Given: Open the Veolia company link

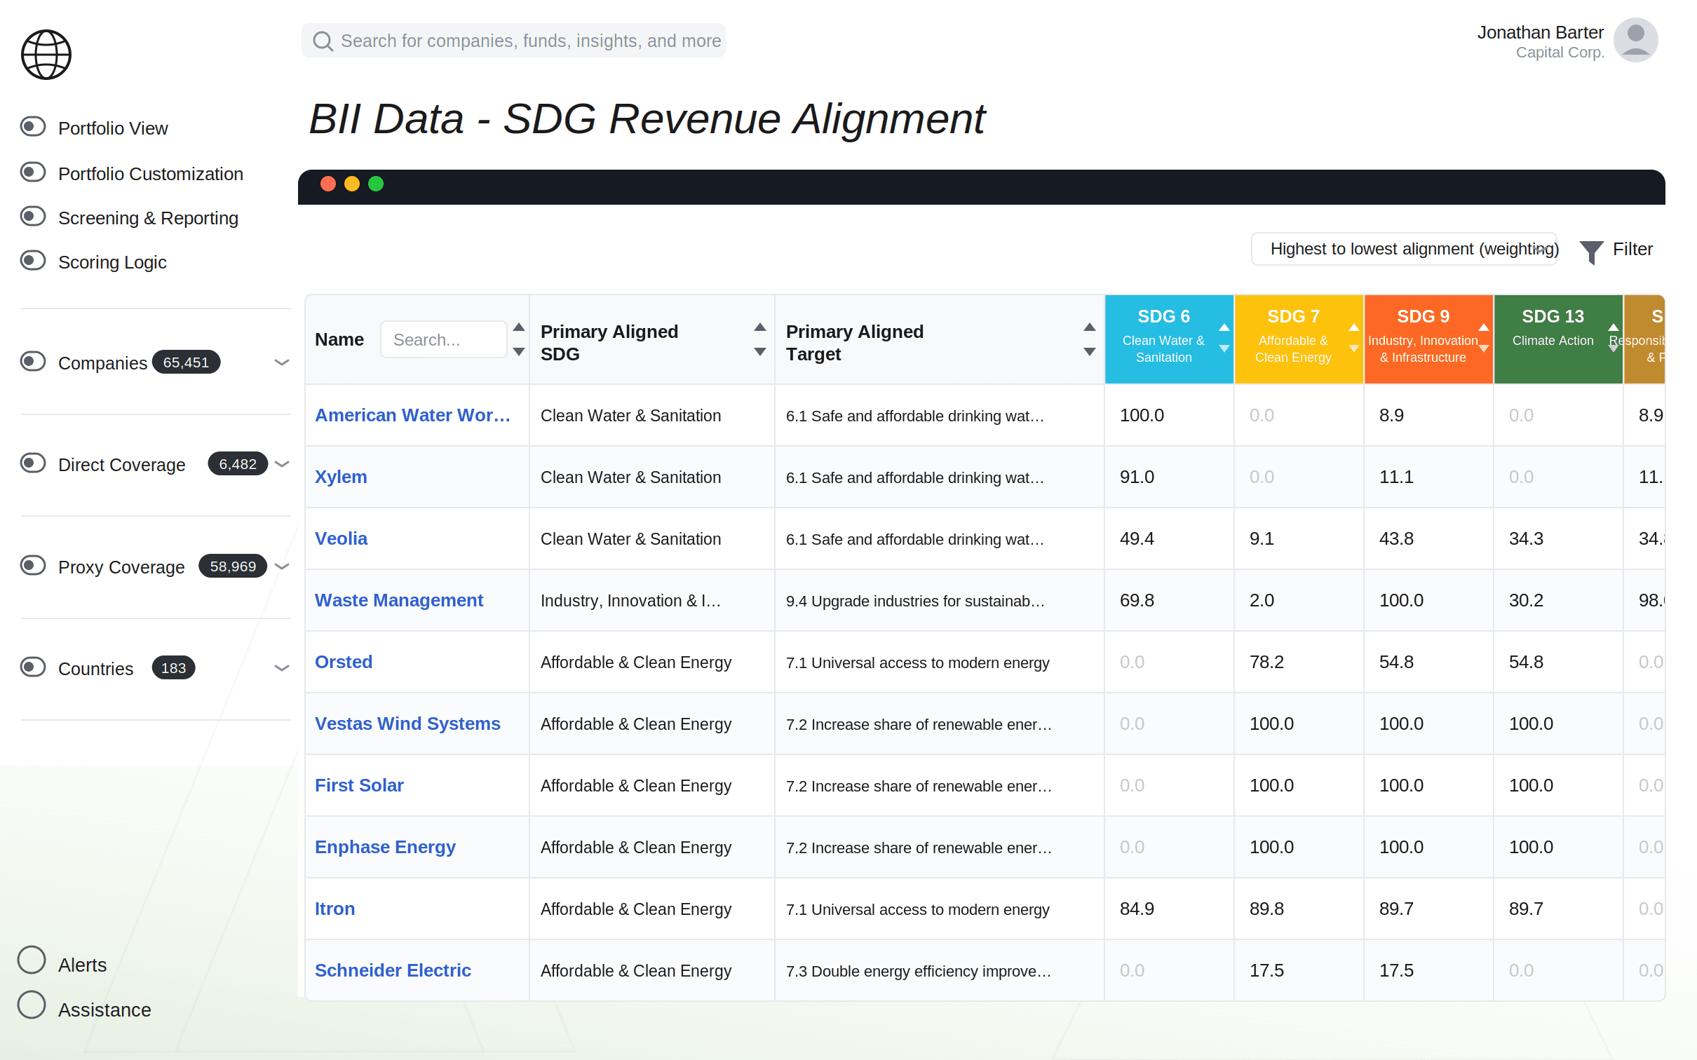Looking at the screenshot, I should click(x=341, y=538).
